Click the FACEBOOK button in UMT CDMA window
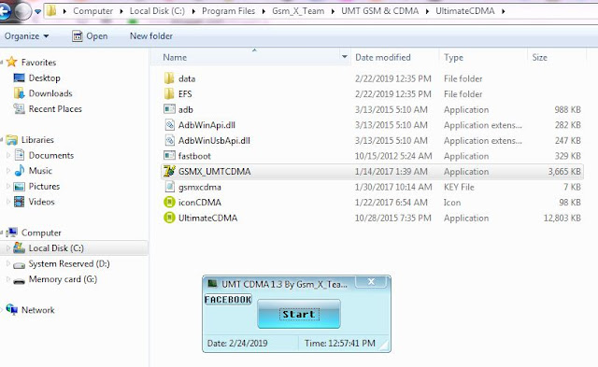 click(228, 300)
